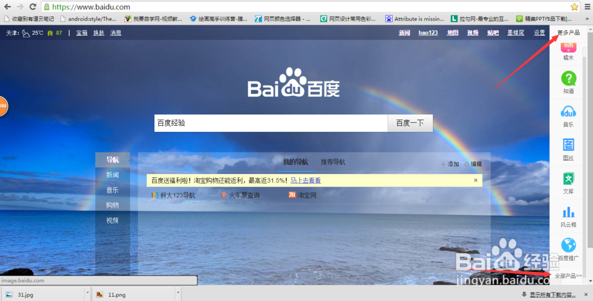Open 新闻 in the top-right navigation
The width and height of the screenshot is (593, 301).
(404, 33)
